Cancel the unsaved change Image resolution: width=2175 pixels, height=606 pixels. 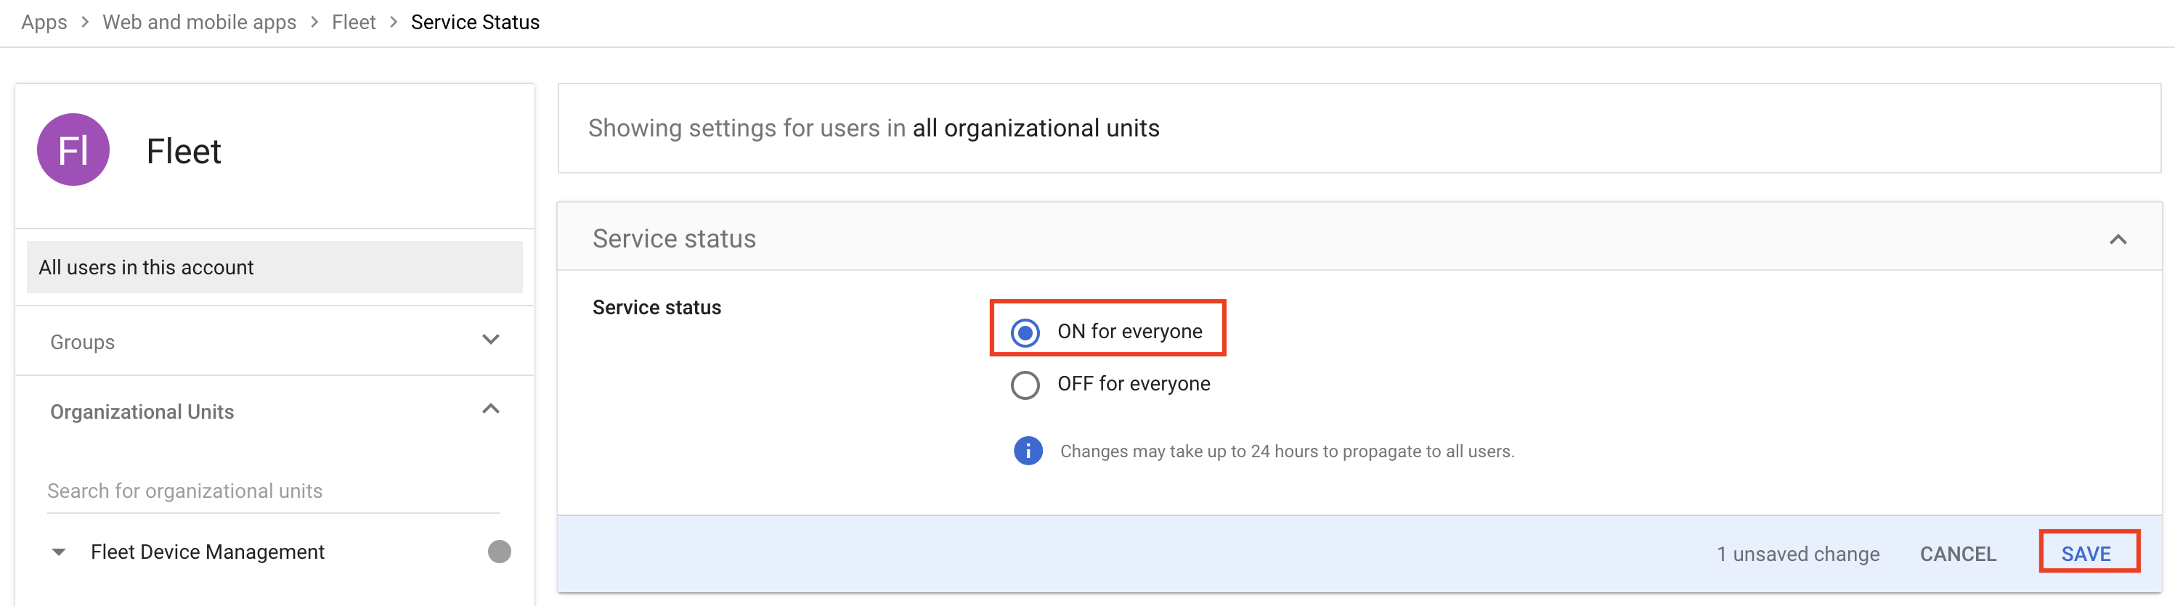(x=1958, y=554)
